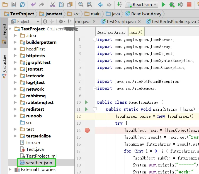199x174 pixels.
Task: Open Find with the magnifier icon
Action: [81, 4]
